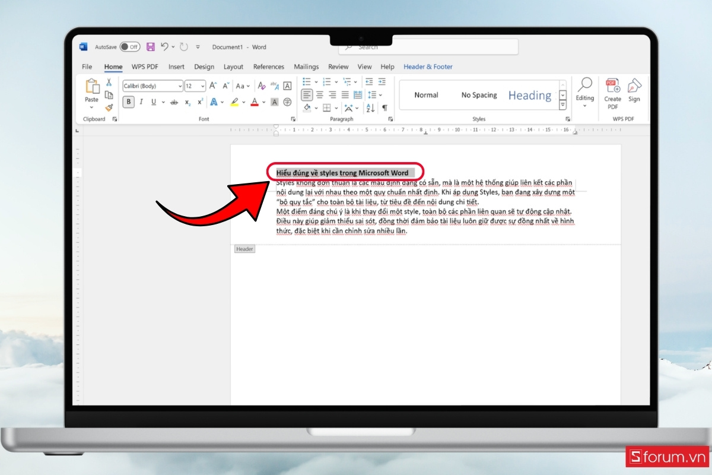This screenshot has height=475, width=712.
Task: Apply the Heading style
Action: [x=530, y=96]
